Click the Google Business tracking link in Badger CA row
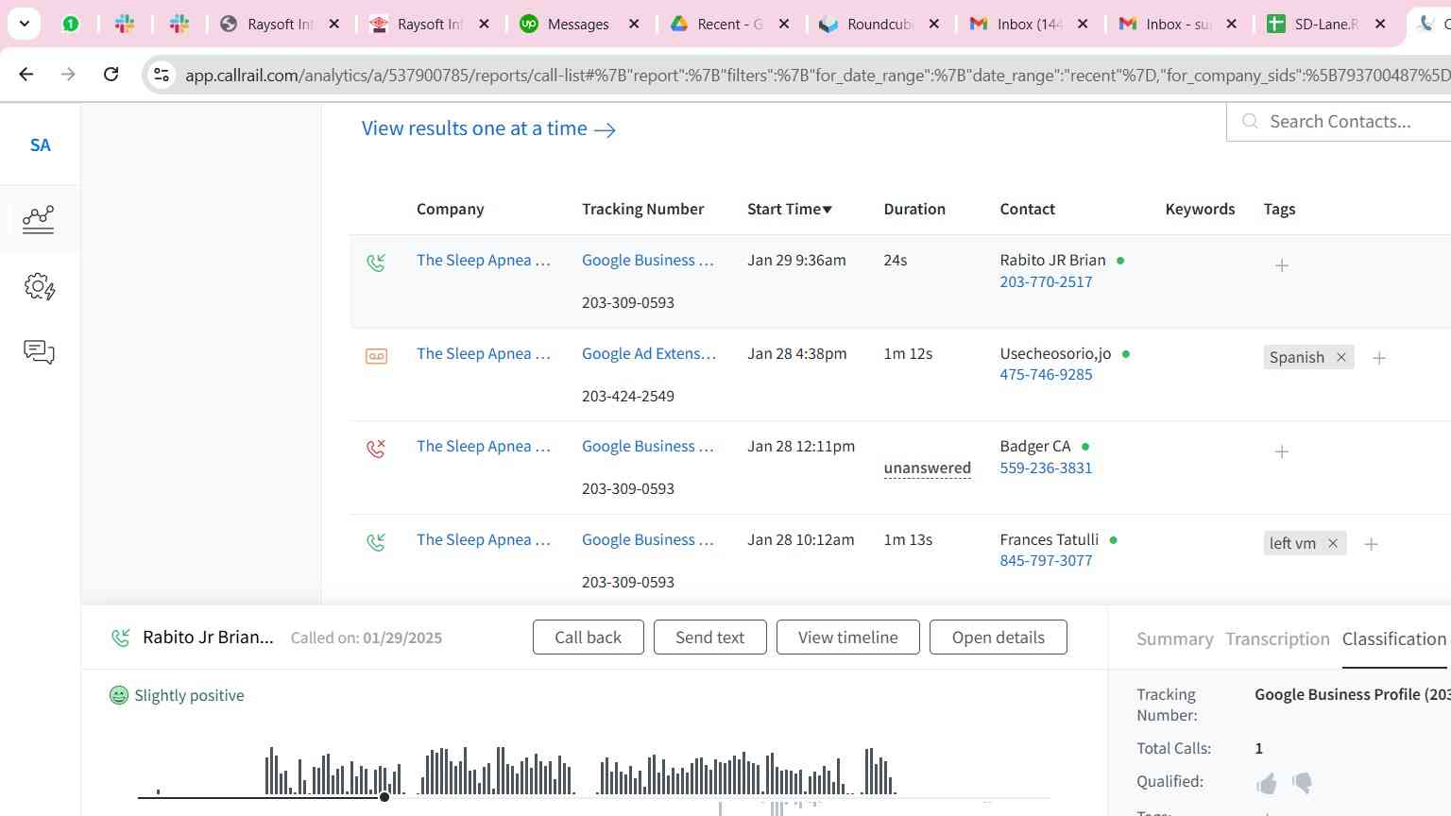Viewport: 1451px width, 816px height. pos(648,446)
